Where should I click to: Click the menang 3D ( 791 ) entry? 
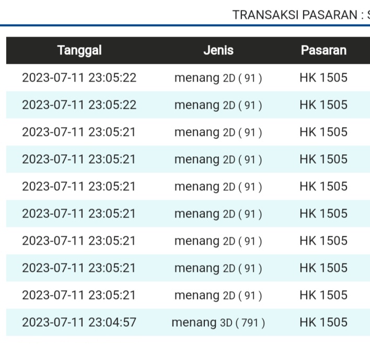coord(218,323)
